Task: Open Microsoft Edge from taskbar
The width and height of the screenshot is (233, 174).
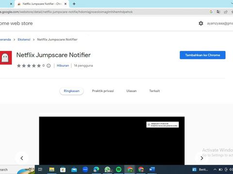Action: pyautogui.click(x=96, y=170)
